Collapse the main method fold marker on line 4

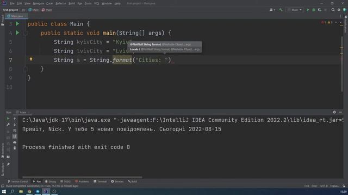[26, 33]
